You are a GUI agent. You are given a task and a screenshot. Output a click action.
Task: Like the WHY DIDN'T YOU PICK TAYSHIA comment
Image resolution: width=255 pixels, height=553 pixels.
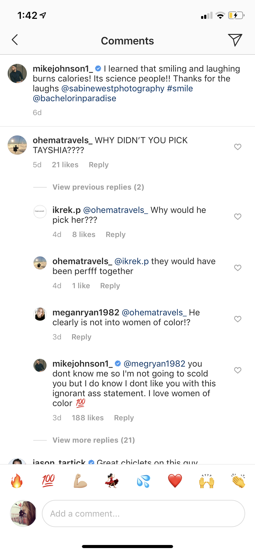(x=238, y=147)
